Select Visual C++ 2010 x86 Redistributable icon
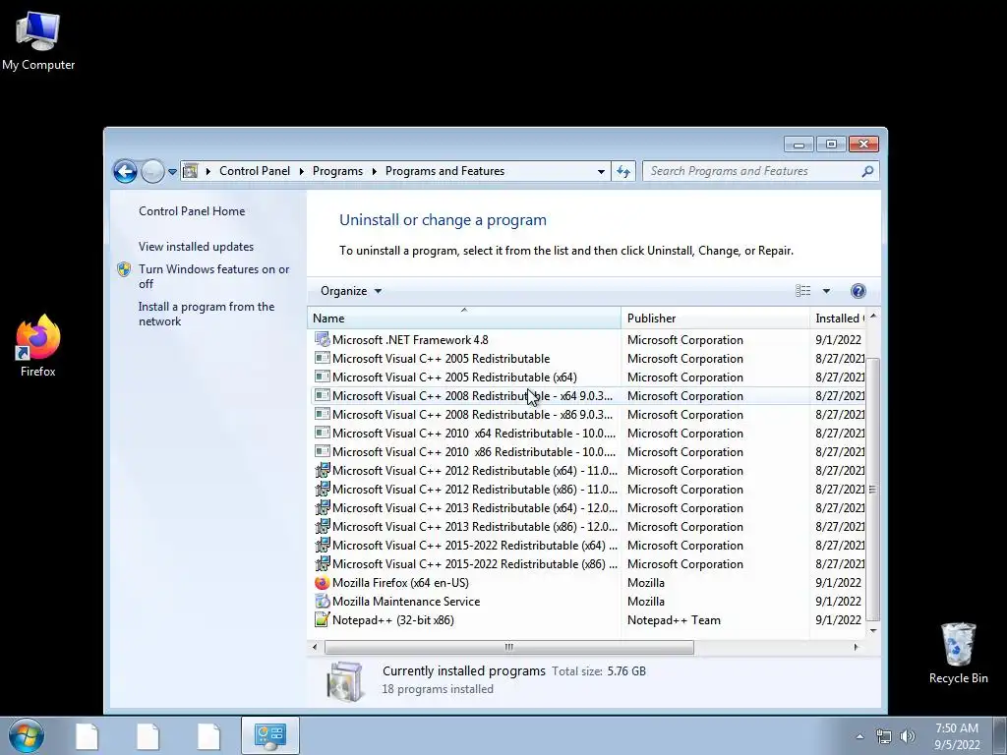The height and width of the screenshot is (755, 1007). (x=322, y=451)
